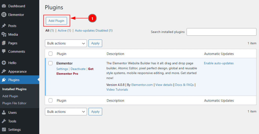Open the Comments menu
The height and width of the screenshot is (134, 259).
(16, 52)
